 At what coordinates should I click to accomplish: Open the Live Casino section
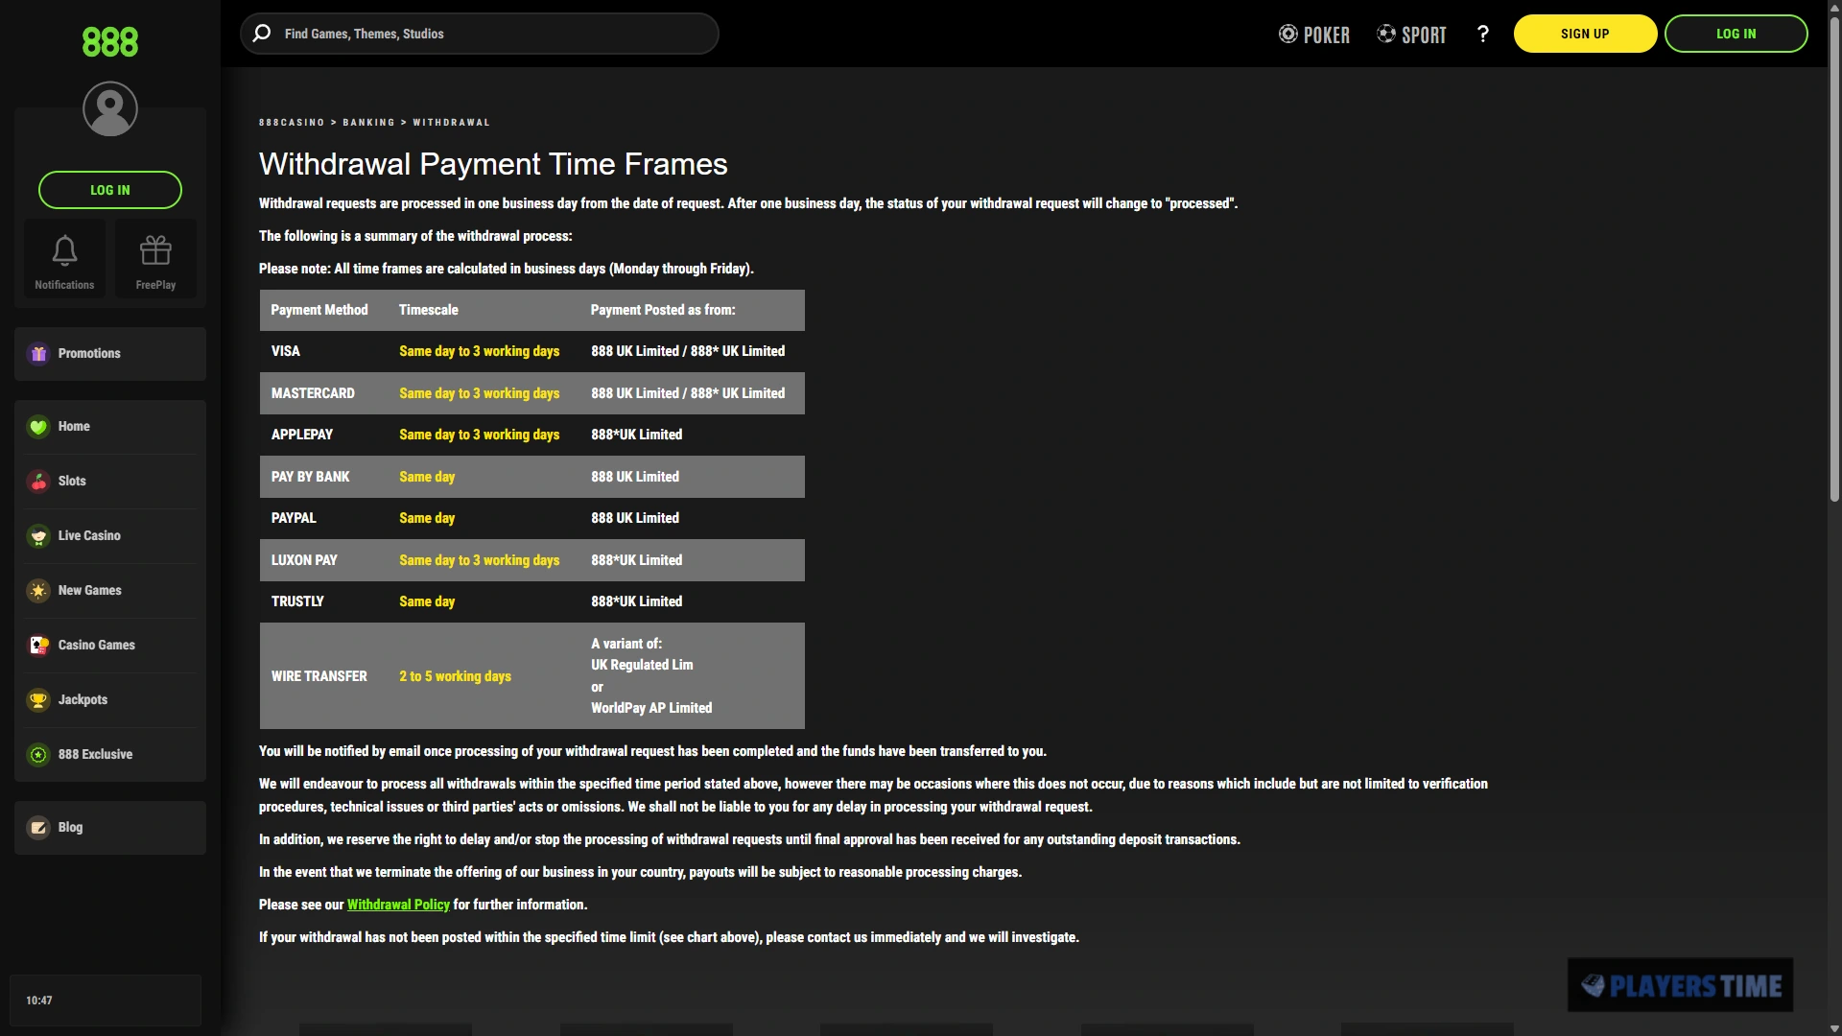(x=89, y=536)
